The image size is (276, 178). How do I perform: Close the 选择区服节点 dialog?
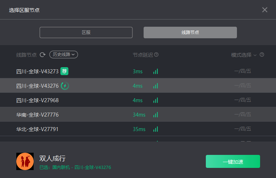pyautogui.click(x=265, y=10)
